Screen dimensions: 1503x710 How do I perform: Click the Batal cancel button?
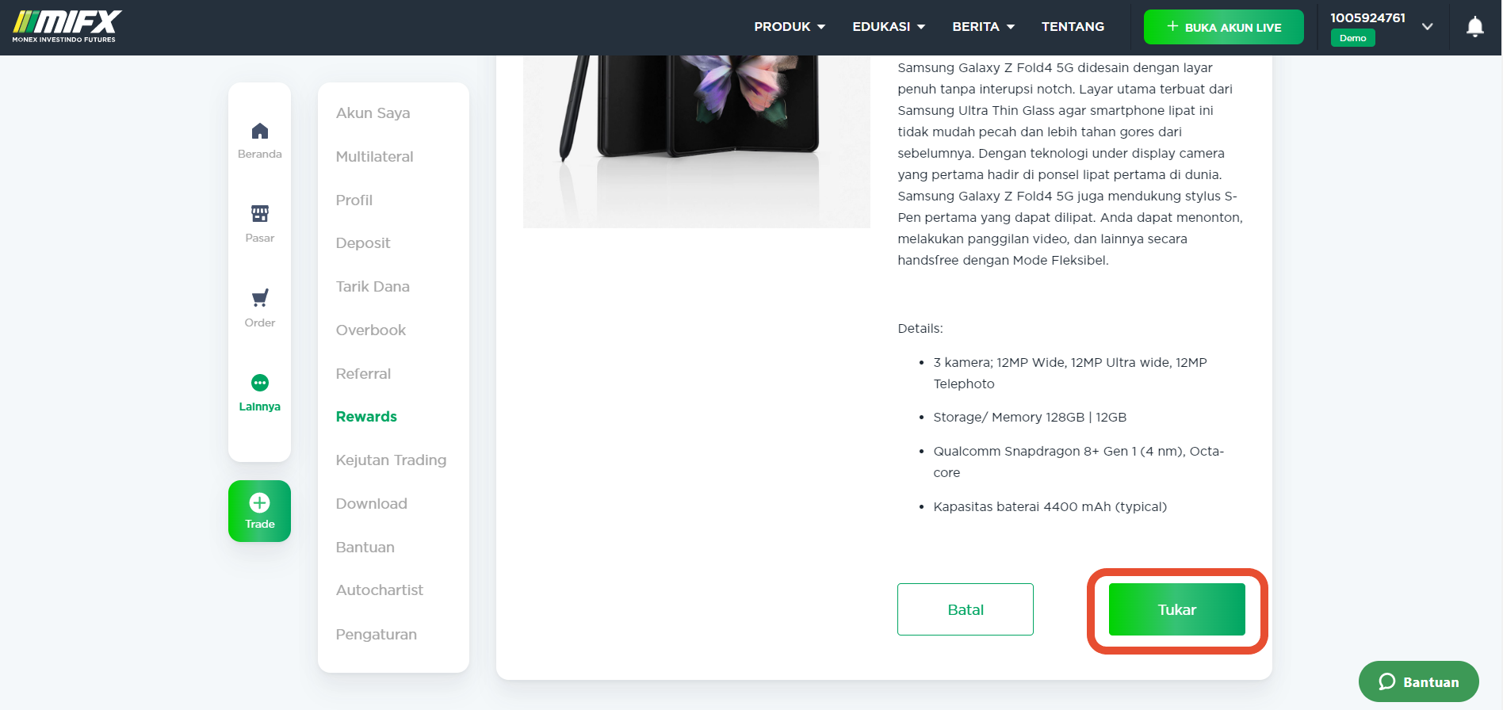pyautogui.click(x=966, y=609)
